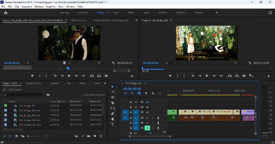The width and height of the screenshot is (275, 144).
Task: Mark In point in Source monitor
Action: (40, 76)
